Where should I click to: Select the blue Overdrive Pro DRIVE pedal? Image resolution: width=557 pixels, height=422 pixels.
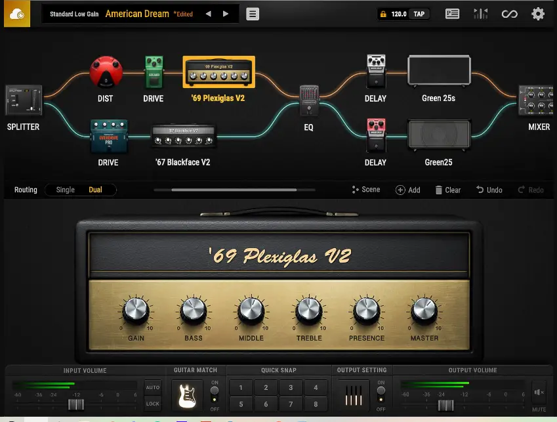(109, 136)
